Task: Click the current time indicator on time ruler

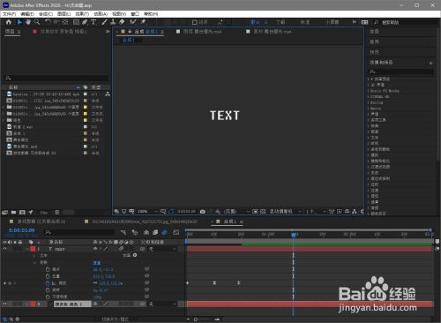Action: click(293, 235)
